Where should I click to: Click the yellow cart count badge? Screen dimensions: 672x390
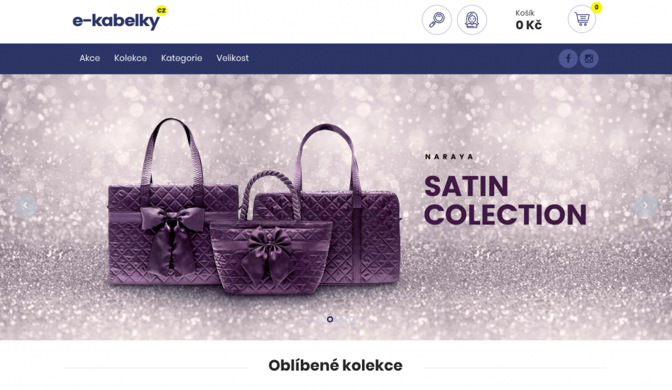tap(596, 7)
